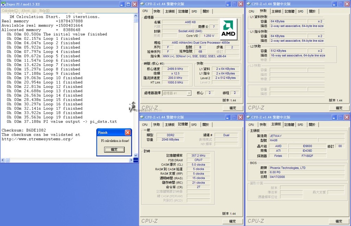Click the 2048 MBytes memory size field
351x226 pixels.
click(x=170, y=139)
